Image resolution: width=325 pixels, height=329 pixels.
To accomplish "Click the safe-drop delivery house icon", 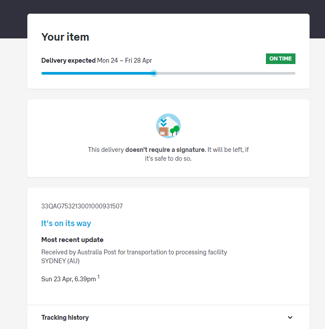I will 168,126.
